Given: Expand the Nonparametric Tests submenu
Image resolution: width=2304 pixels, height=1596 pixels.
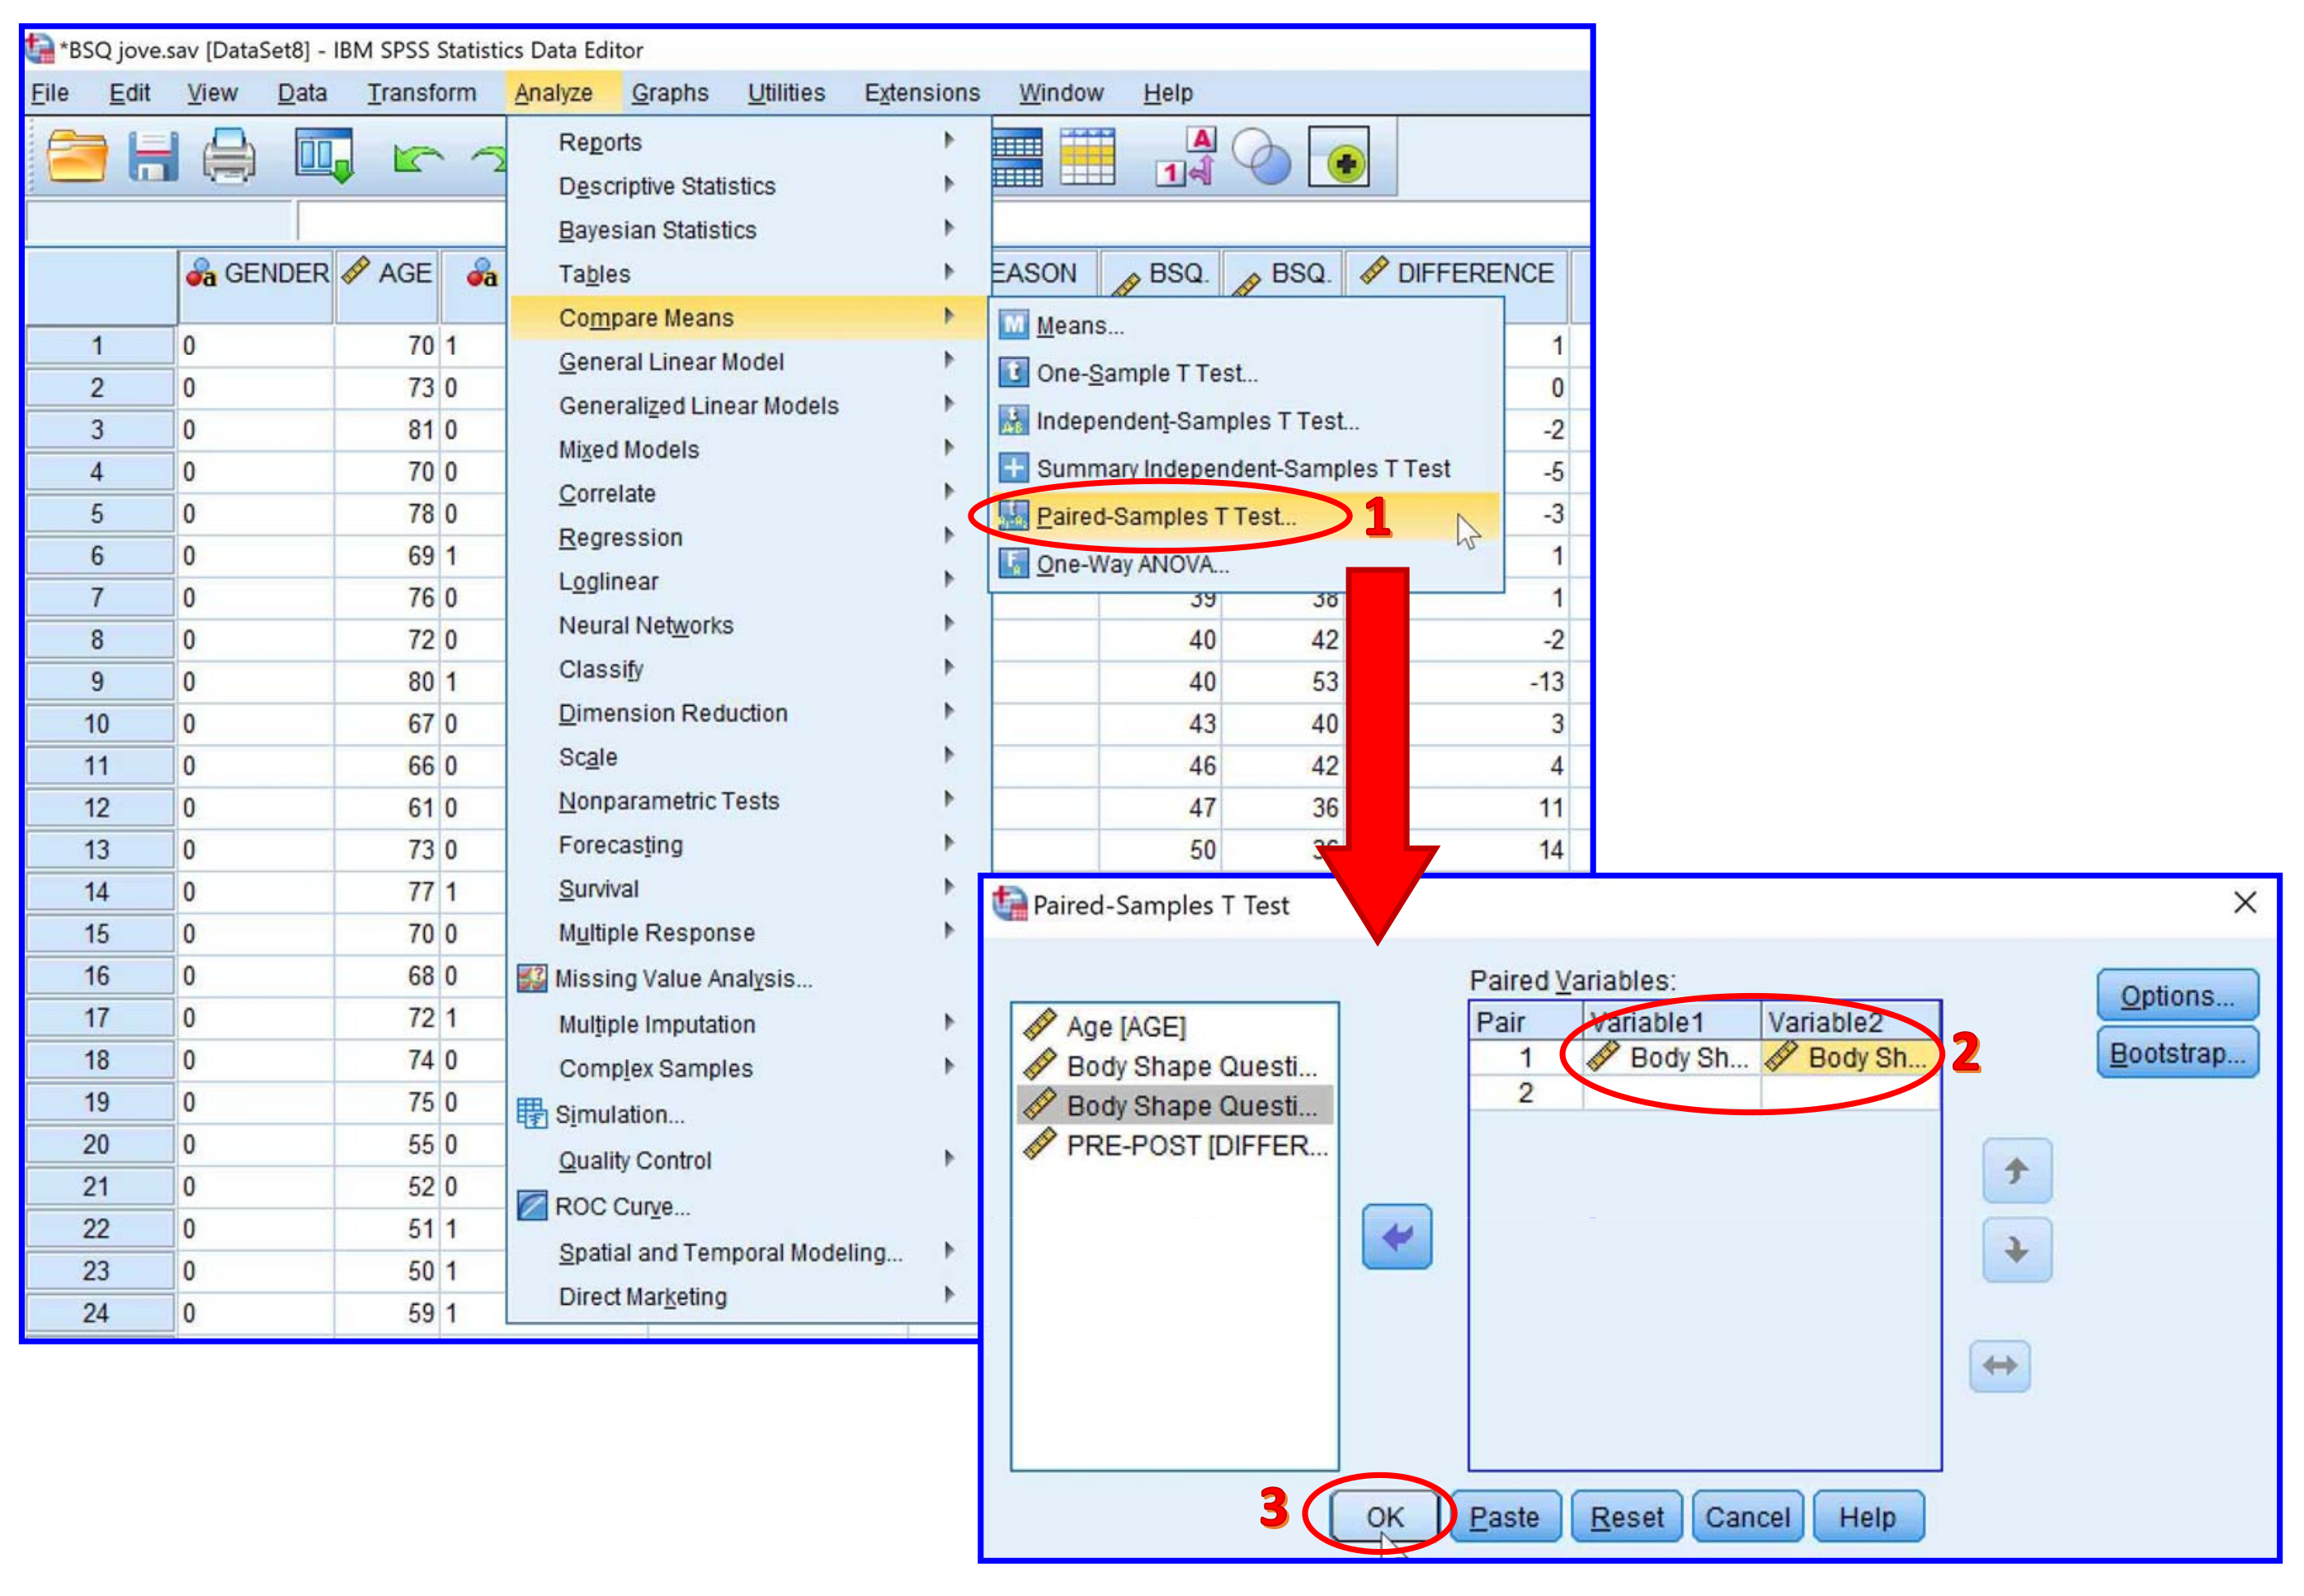Looking at the screenshot, I should pos(668,801).
